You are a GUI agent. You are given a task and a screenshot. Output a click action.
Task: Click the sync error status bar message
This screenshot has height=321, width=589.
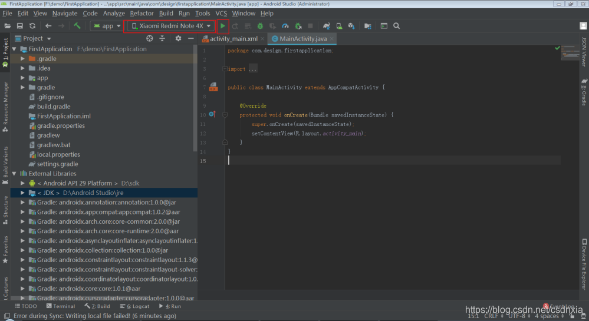(x=95, y=316)
